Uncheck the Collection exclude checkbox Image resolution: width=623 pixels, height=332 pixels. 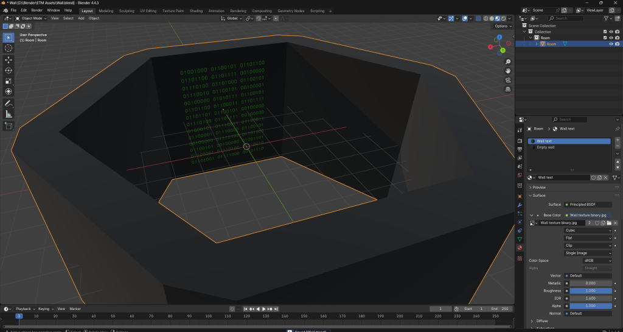(x=604, y=31)
